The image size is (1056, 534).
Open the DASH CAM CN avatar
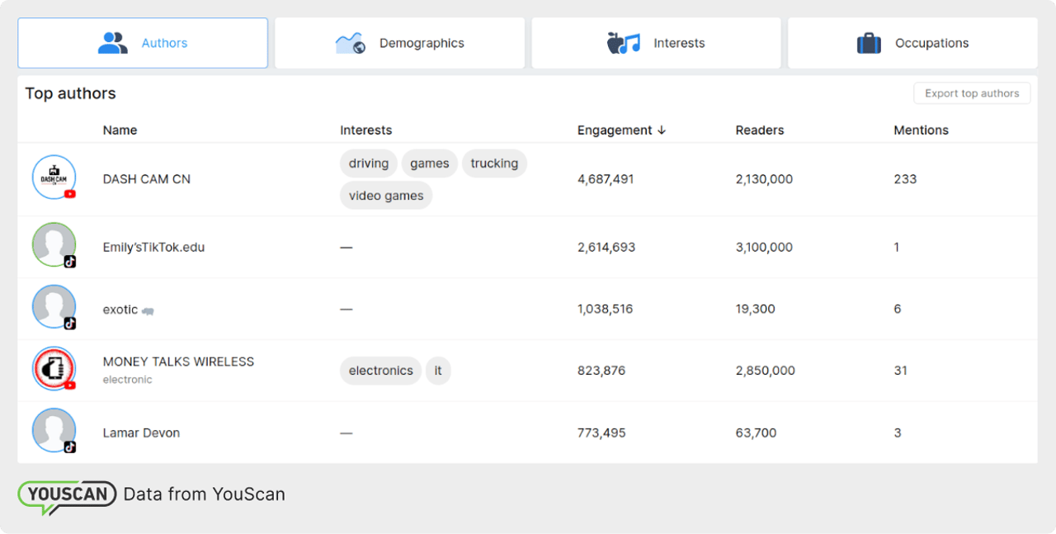click(x=54, y=177)
